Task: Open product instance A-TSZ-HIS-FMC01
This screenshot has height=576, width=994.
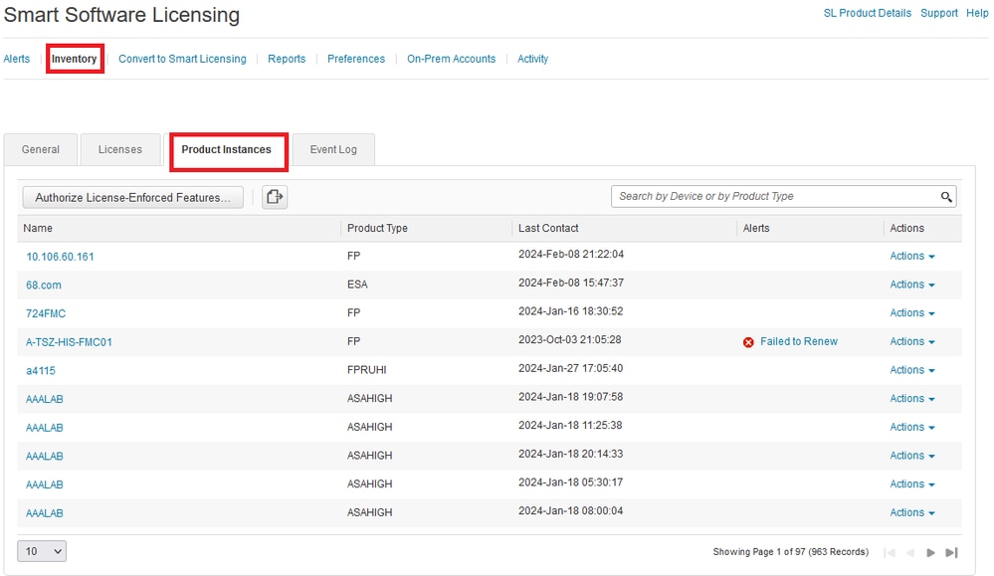Action: pos(69,342)
